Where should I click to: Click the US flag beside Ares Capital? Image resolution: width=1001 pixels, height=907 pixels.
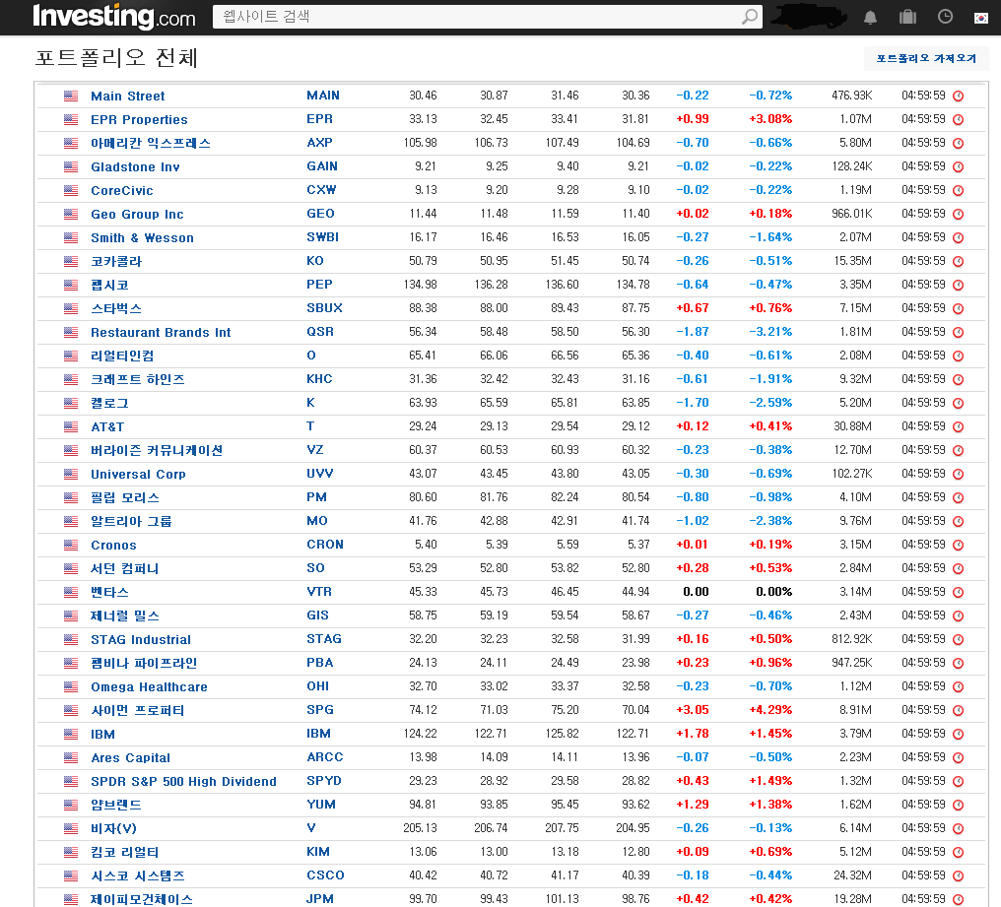point(71,757)
